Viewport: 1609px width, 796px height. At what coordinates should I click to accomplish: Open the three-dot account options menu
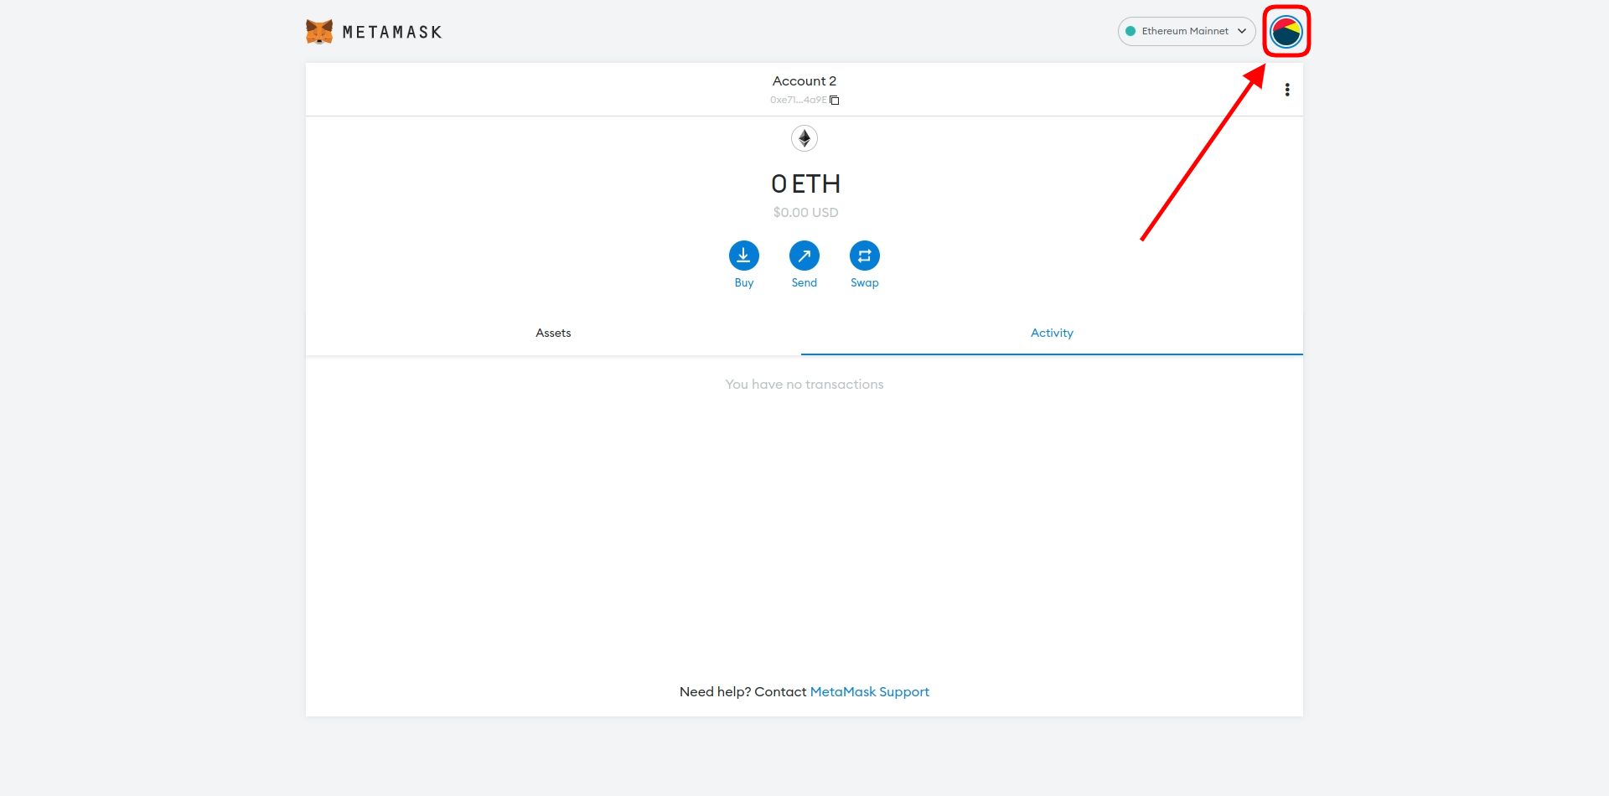[x=1287, y=90]
